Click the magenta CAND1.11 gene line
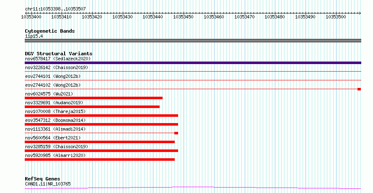Viewport: 373px width, 193px height. 193,188
